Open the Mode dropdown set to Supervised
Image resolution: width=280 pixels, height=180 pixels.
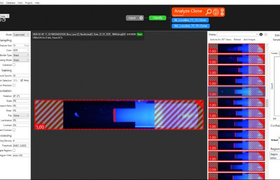pyautogui.click(x=22, y=34)
